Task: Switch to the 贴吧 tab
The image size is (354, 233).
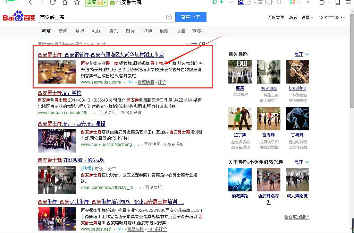Action: click(x=79, y=31)
